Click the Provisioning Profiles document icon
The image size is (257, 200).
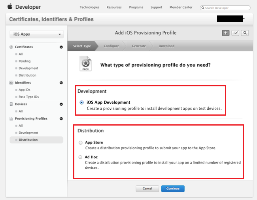11,118
